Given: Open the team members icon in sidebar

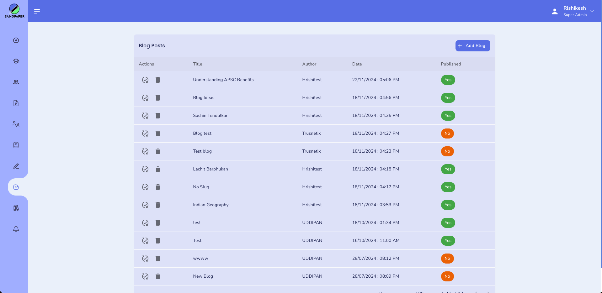Looking at the screenshot, I should 15,82.
